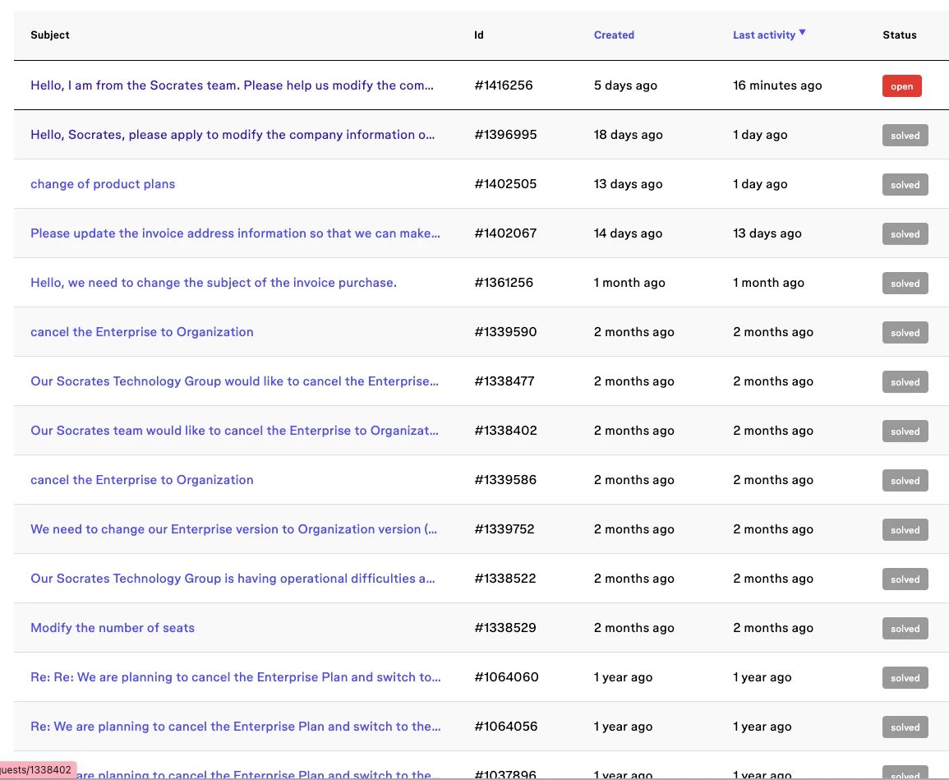Click solved badge for request #1338529
Screen dimensions: 949x780
coord(905,629)
